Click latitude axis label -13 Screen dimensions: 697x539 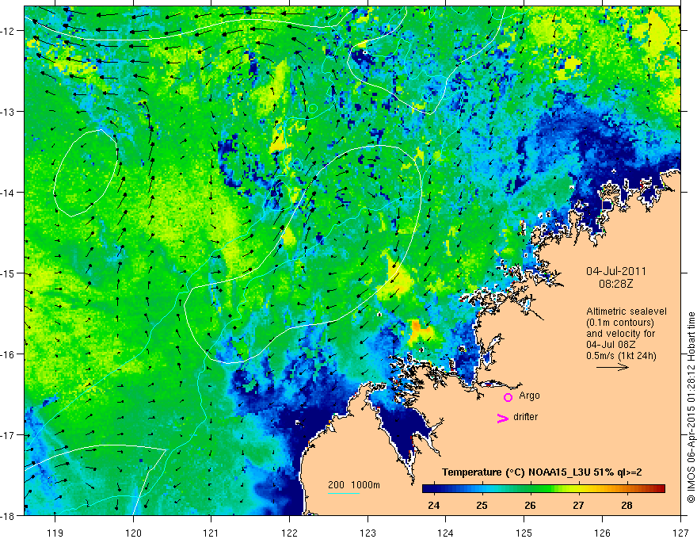tap(9, 112)
